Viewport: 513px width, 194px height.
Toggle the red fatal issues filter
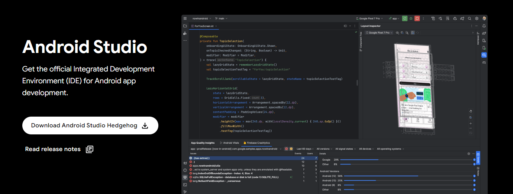point(287,149)
